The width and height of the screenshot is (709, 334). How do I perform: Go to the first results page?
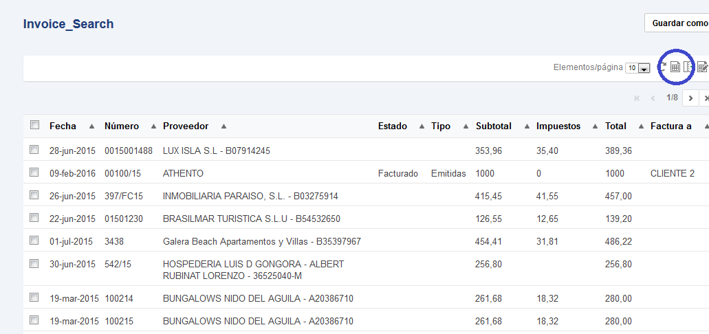point(637,98)
